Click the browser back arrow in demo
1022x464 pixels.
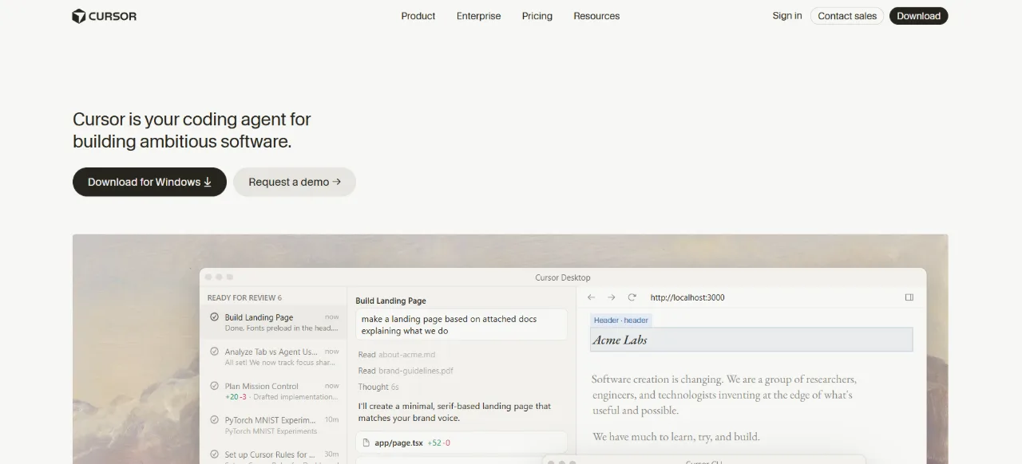(x=591, y=297)
